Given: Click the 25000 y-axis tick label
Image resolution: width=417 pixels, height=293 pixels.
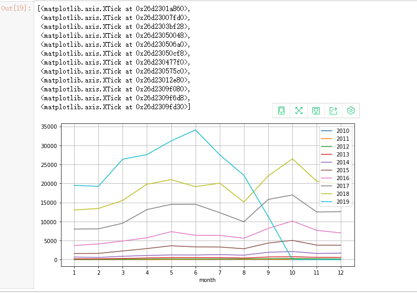Looking at the screenshot, I should coord(49,165).
